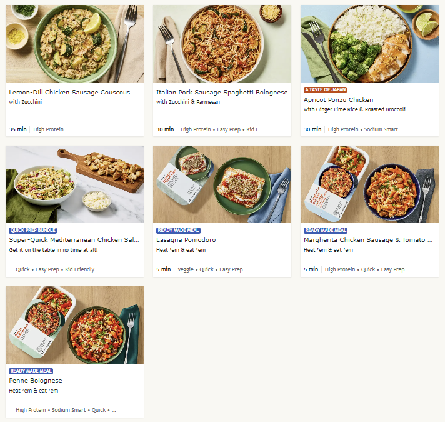Open the Mediterranean Chicken Salad image

[74, 184]
